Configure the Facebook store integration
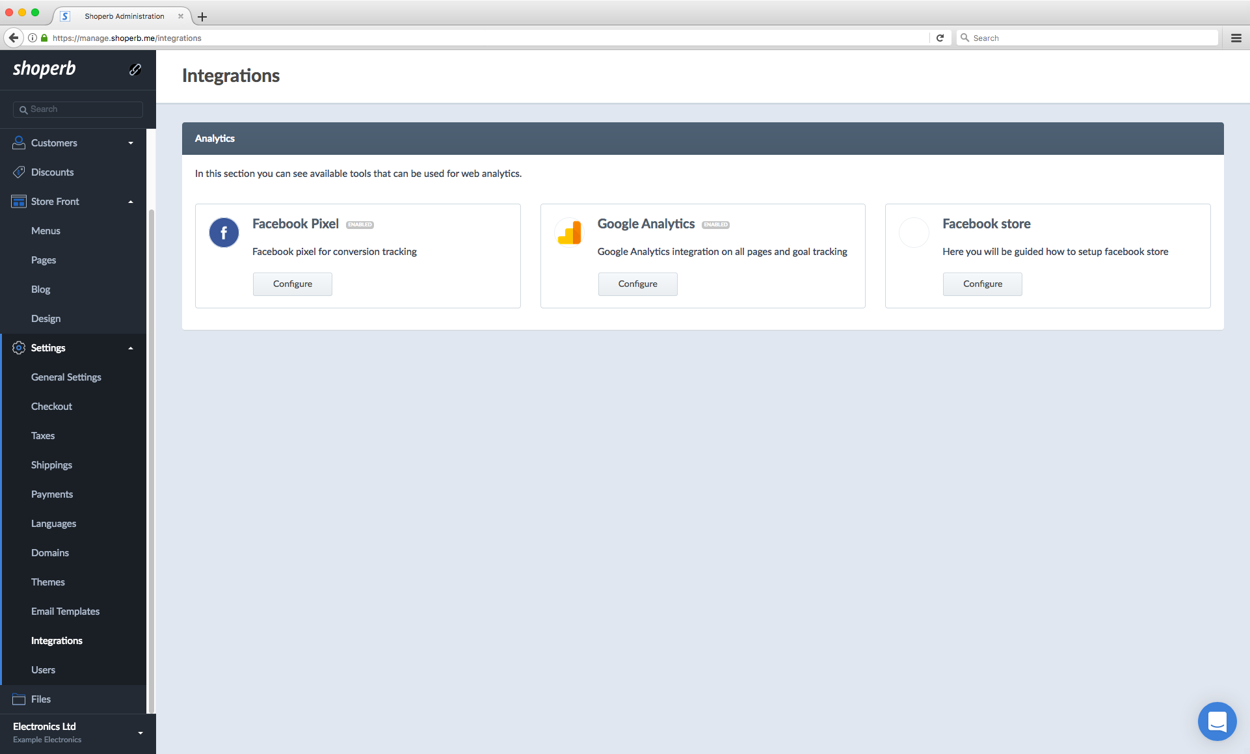Viewport: 1250px width, 754px height. click(x=982, y=284)
